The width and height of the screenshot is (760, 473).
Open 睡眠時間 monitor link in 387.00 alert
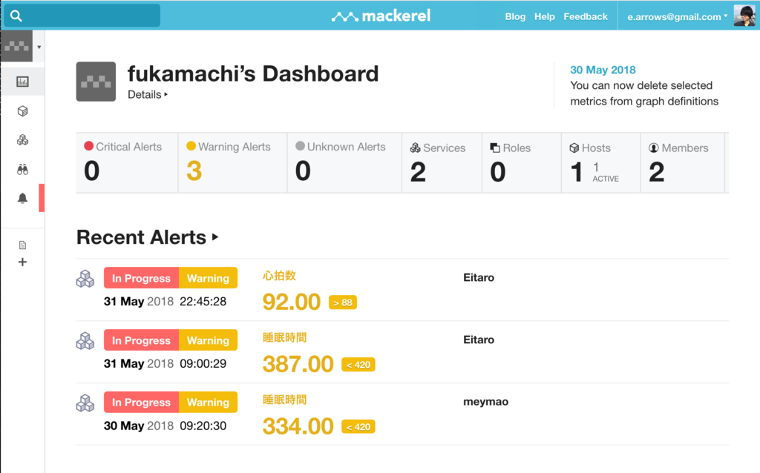pos(284,337)
